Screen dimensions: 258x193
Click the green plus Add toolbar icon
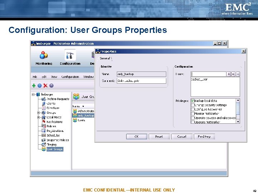(34, 85)
